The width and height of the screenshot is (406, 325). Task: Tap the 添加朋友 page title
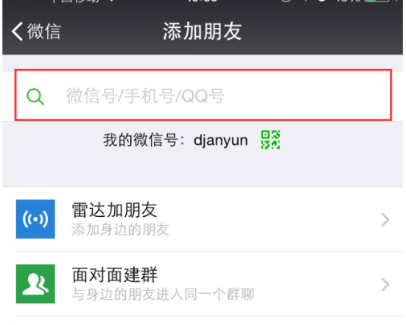202,31
